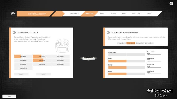Select Controller 1
The image size is (177, 99).
(122, 43)
